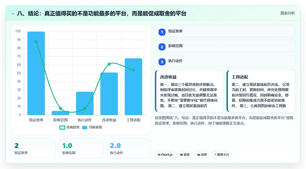Viewport: 306px width, 169px height.
Task: Click the 表格 tag
Action: [185, 155]
